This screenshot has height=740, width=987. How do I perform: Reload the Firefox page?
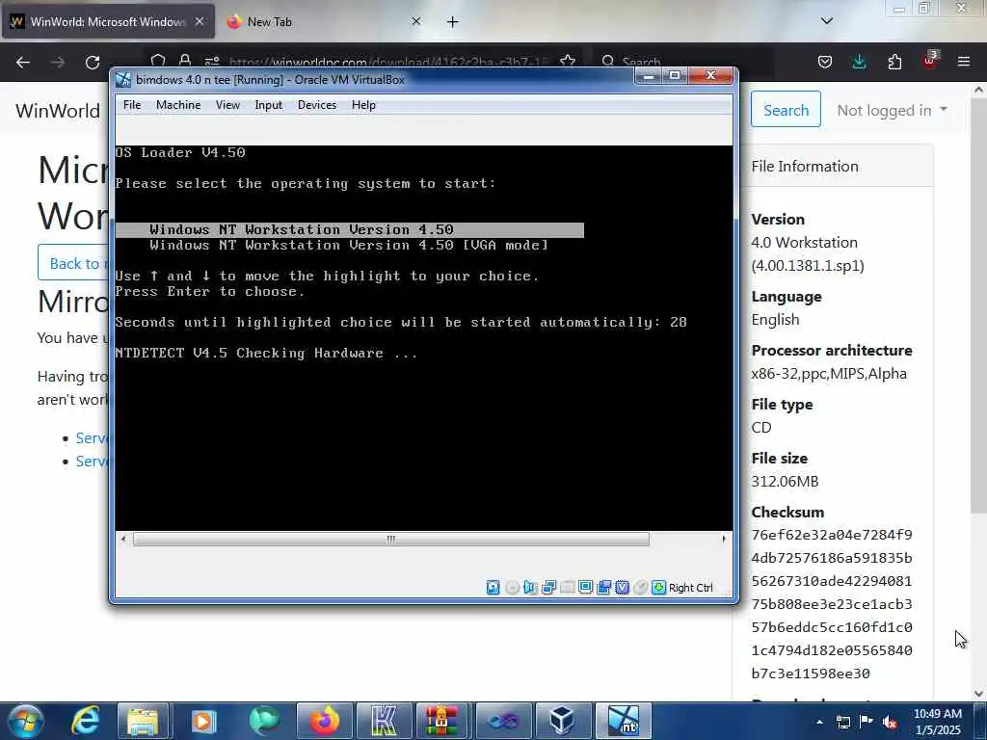(x=93, y=63)
